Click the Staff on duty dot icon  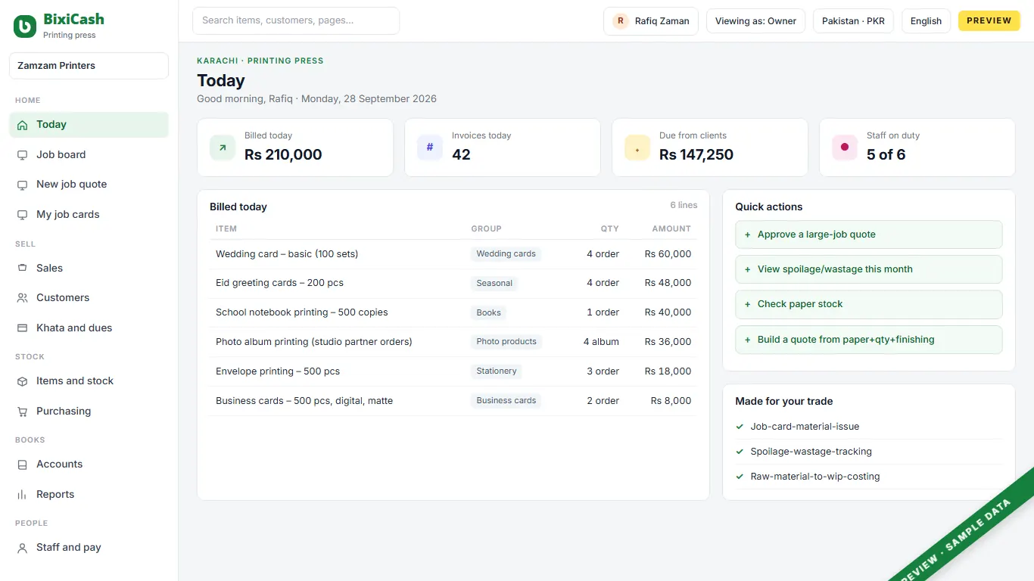(845, 148)
